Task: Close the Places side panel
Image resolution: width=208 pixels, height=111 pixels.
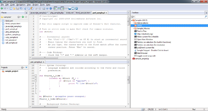Action: 26,12
